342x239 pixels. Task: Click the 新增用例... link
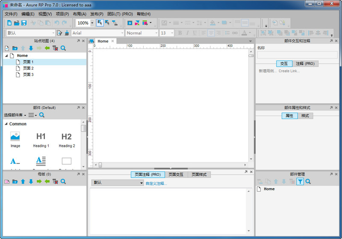(x=268, y=71)
